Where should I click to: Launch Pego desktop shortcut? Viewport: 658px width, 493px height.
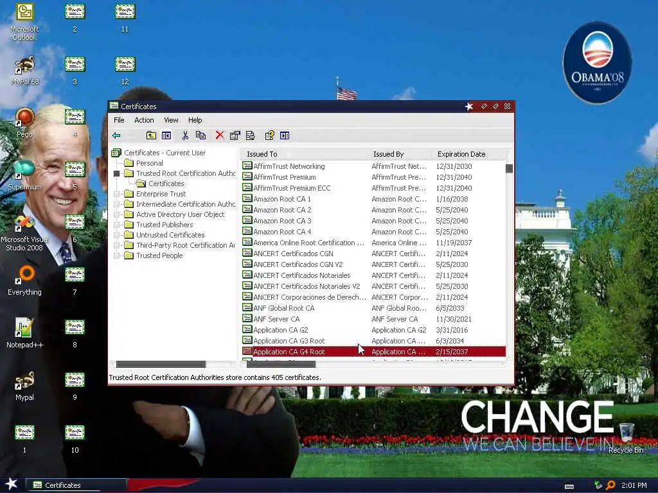(24, 123)
